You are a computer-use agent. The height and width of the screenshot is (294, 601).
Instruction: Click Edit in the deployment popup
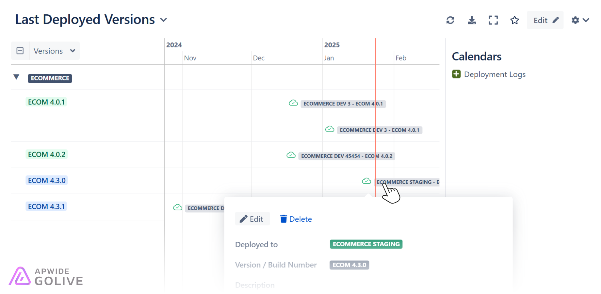[x=252, y=219]
